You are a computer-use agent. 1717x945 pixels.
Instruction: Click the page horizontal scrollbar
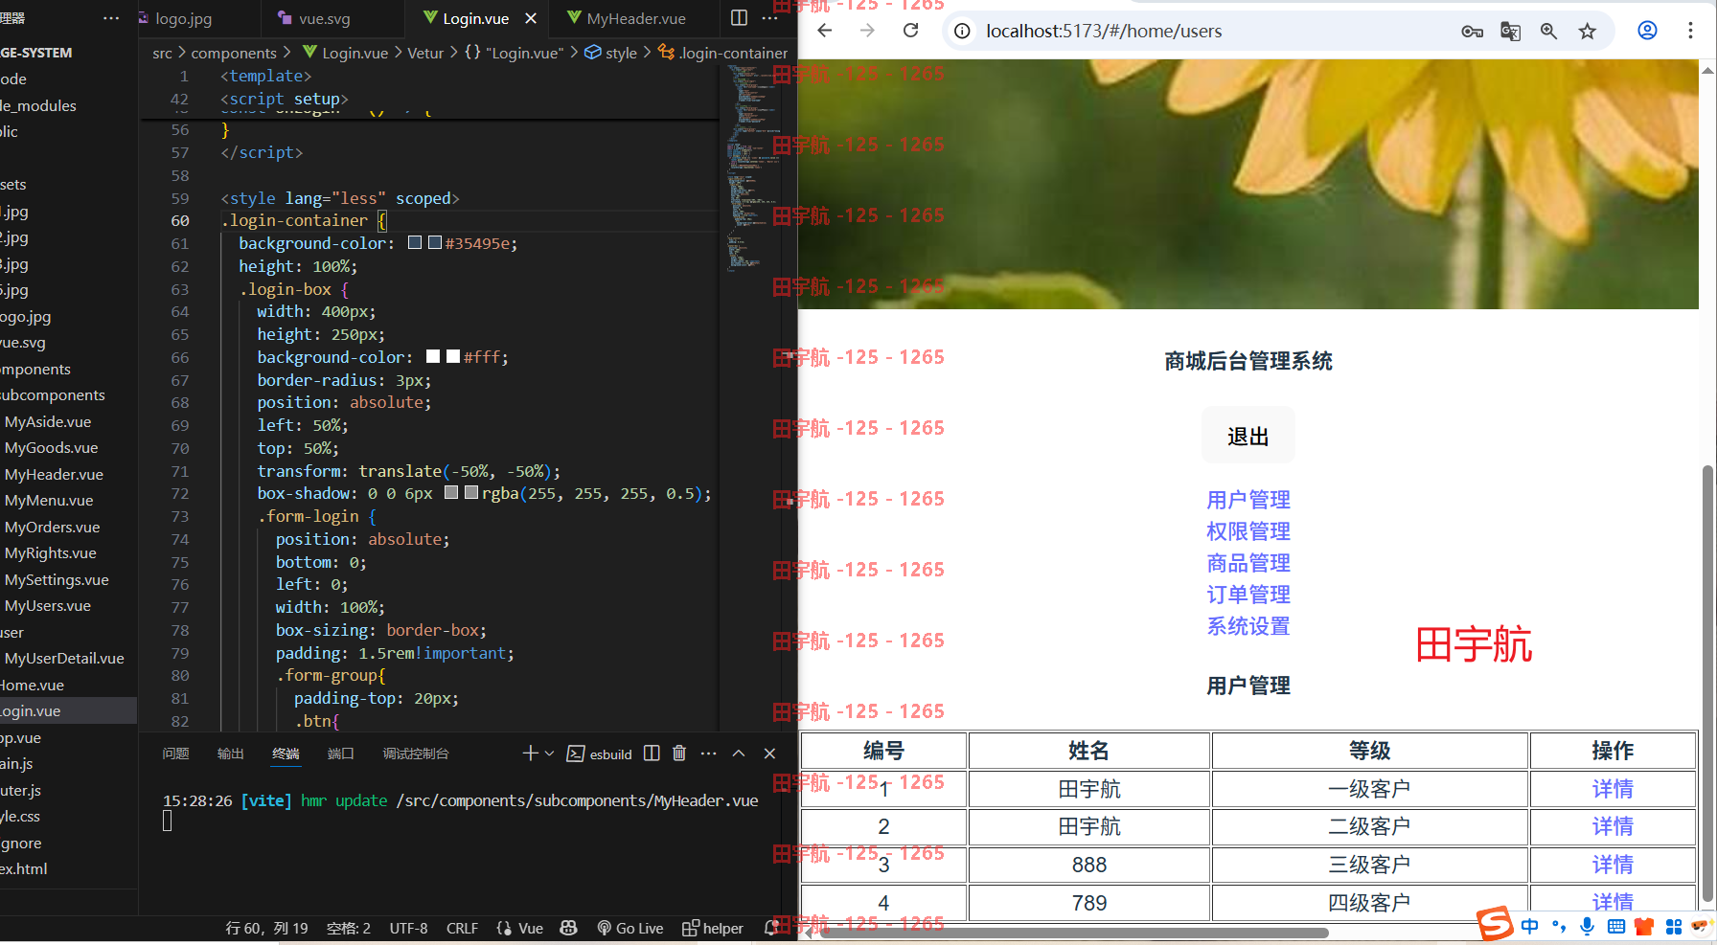(x=1075, y=933)
